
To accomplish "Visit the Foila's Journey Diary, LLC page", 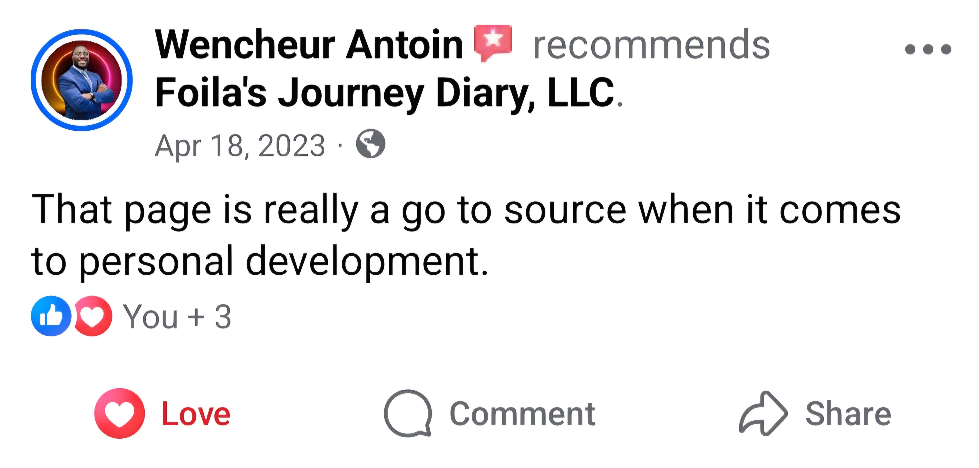I will click(x=384, y=92).
